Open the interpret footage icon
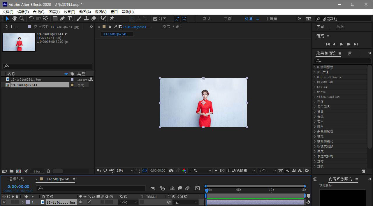The image size is (373, 206). 4,171
